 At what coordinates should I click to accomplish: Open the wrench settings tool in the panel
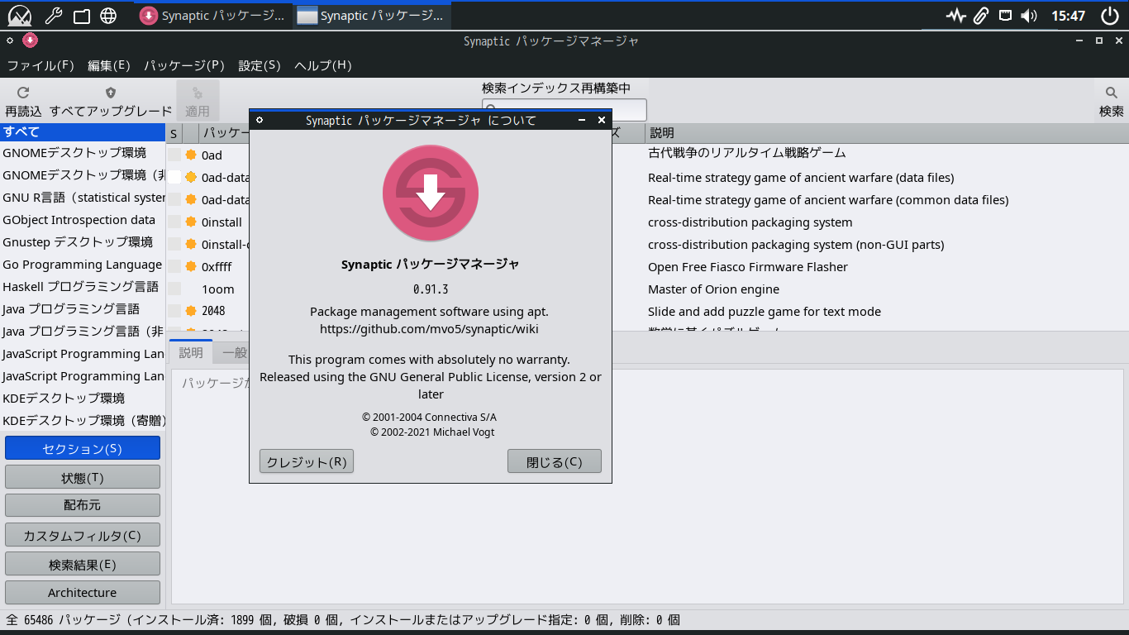click(53, 16)
